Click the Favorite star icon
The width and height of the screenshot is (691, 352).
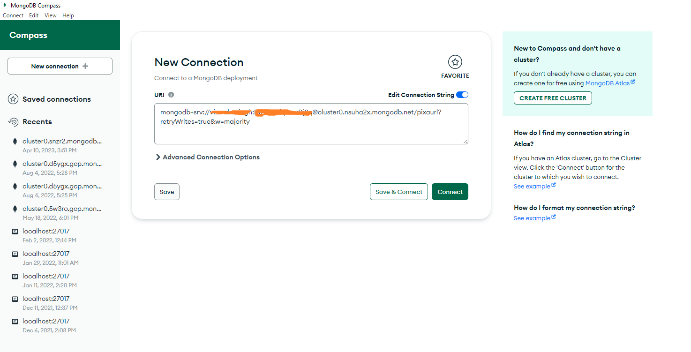click(455, 61)
